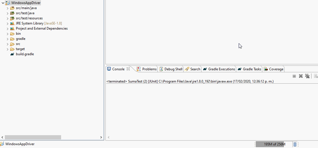
Task: Click the Terminate button in Console toolbar
Action: 294,76
